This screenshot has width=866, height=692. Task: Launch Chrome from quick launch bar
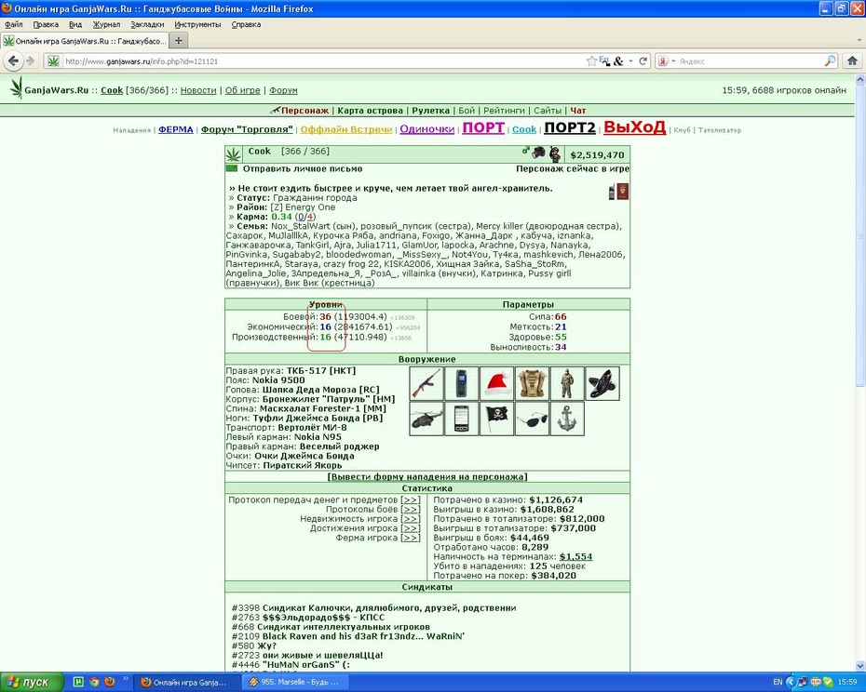(x=94, y=682)
